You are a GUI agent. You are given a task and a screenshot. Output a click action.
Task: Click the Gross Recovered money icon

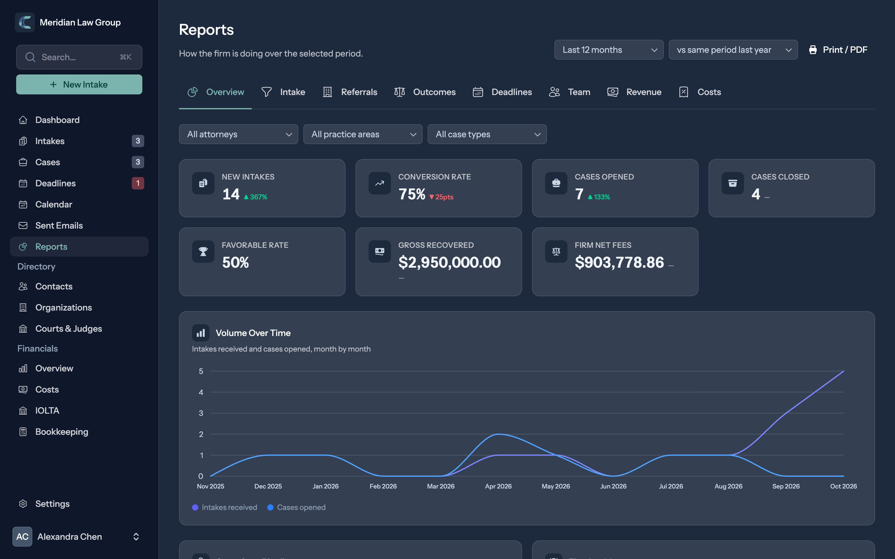point(379,252)
